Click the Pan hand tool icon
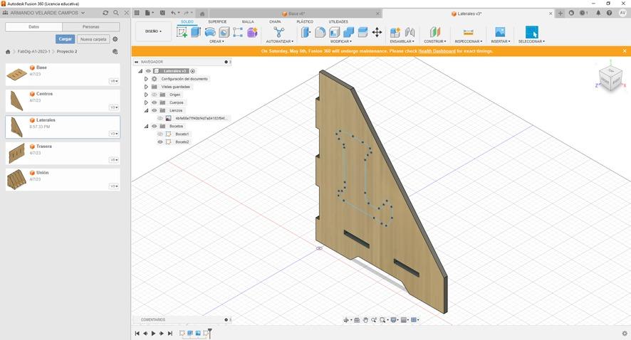Viewport: 631px width, 340px height. click(x=365, y=320)
